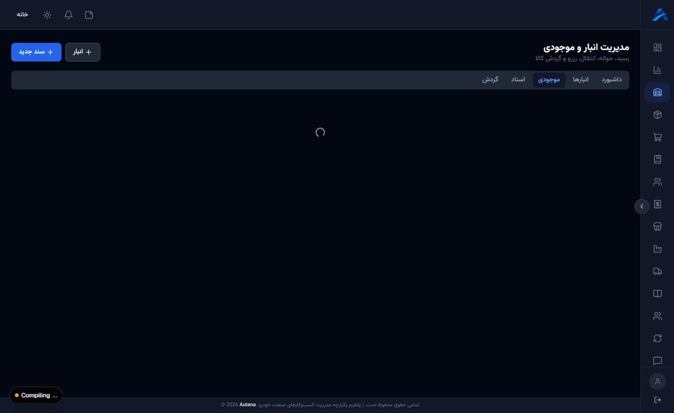Open the package box icon

click(x=657, y=115)
